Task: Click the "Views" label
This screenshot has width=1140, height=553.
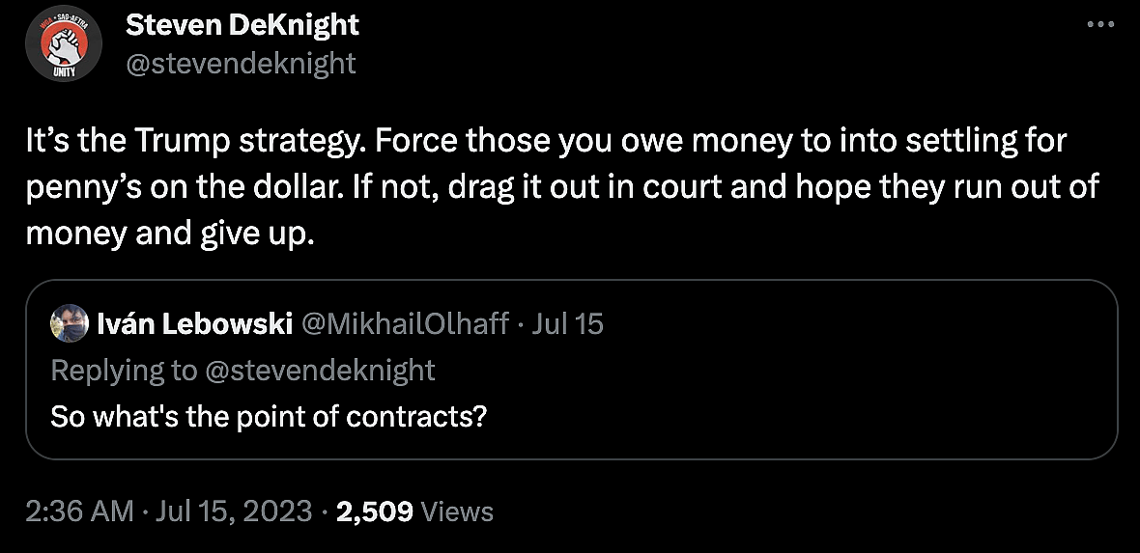Action: pos(458,511)
